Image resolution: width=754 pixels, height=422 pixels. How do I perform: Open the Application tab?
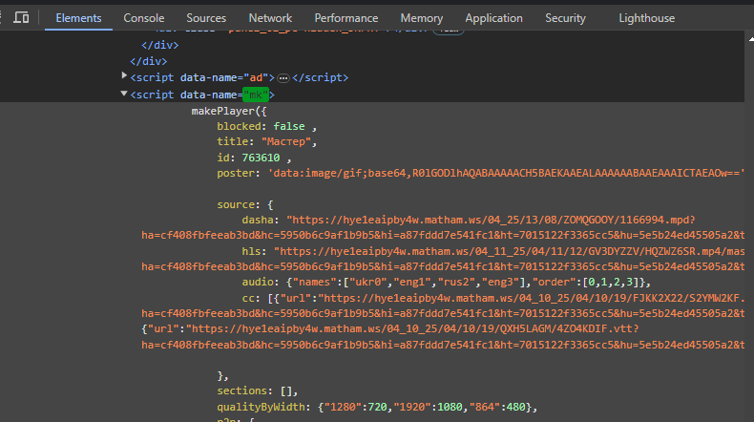pyautogui.click(x=493, y=18)
